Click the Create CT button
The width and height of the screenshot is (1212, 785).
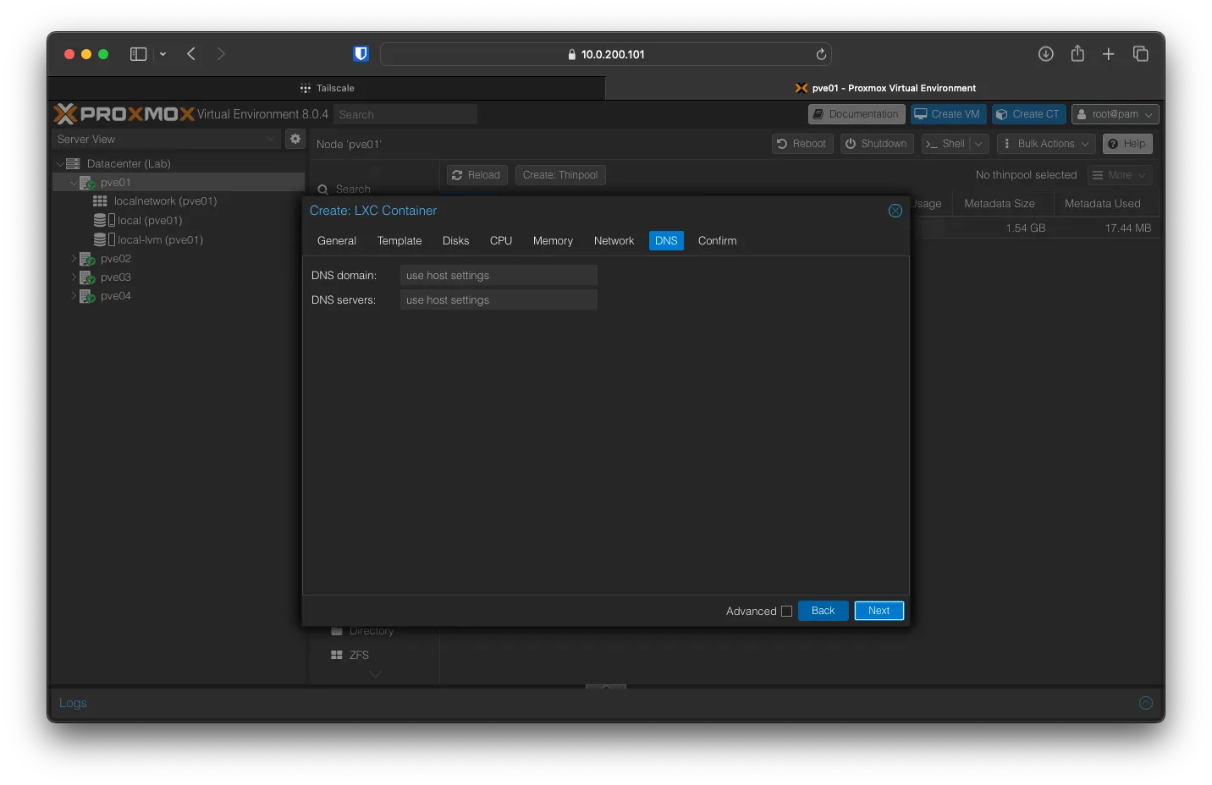[x=1028, y=114]
